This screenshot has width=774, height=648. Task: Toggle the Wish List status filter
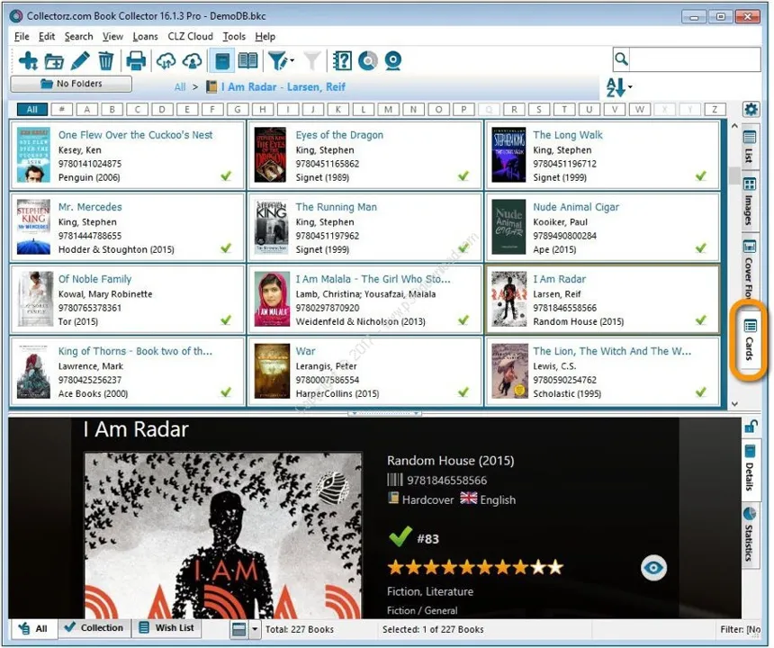click(166, 628)
